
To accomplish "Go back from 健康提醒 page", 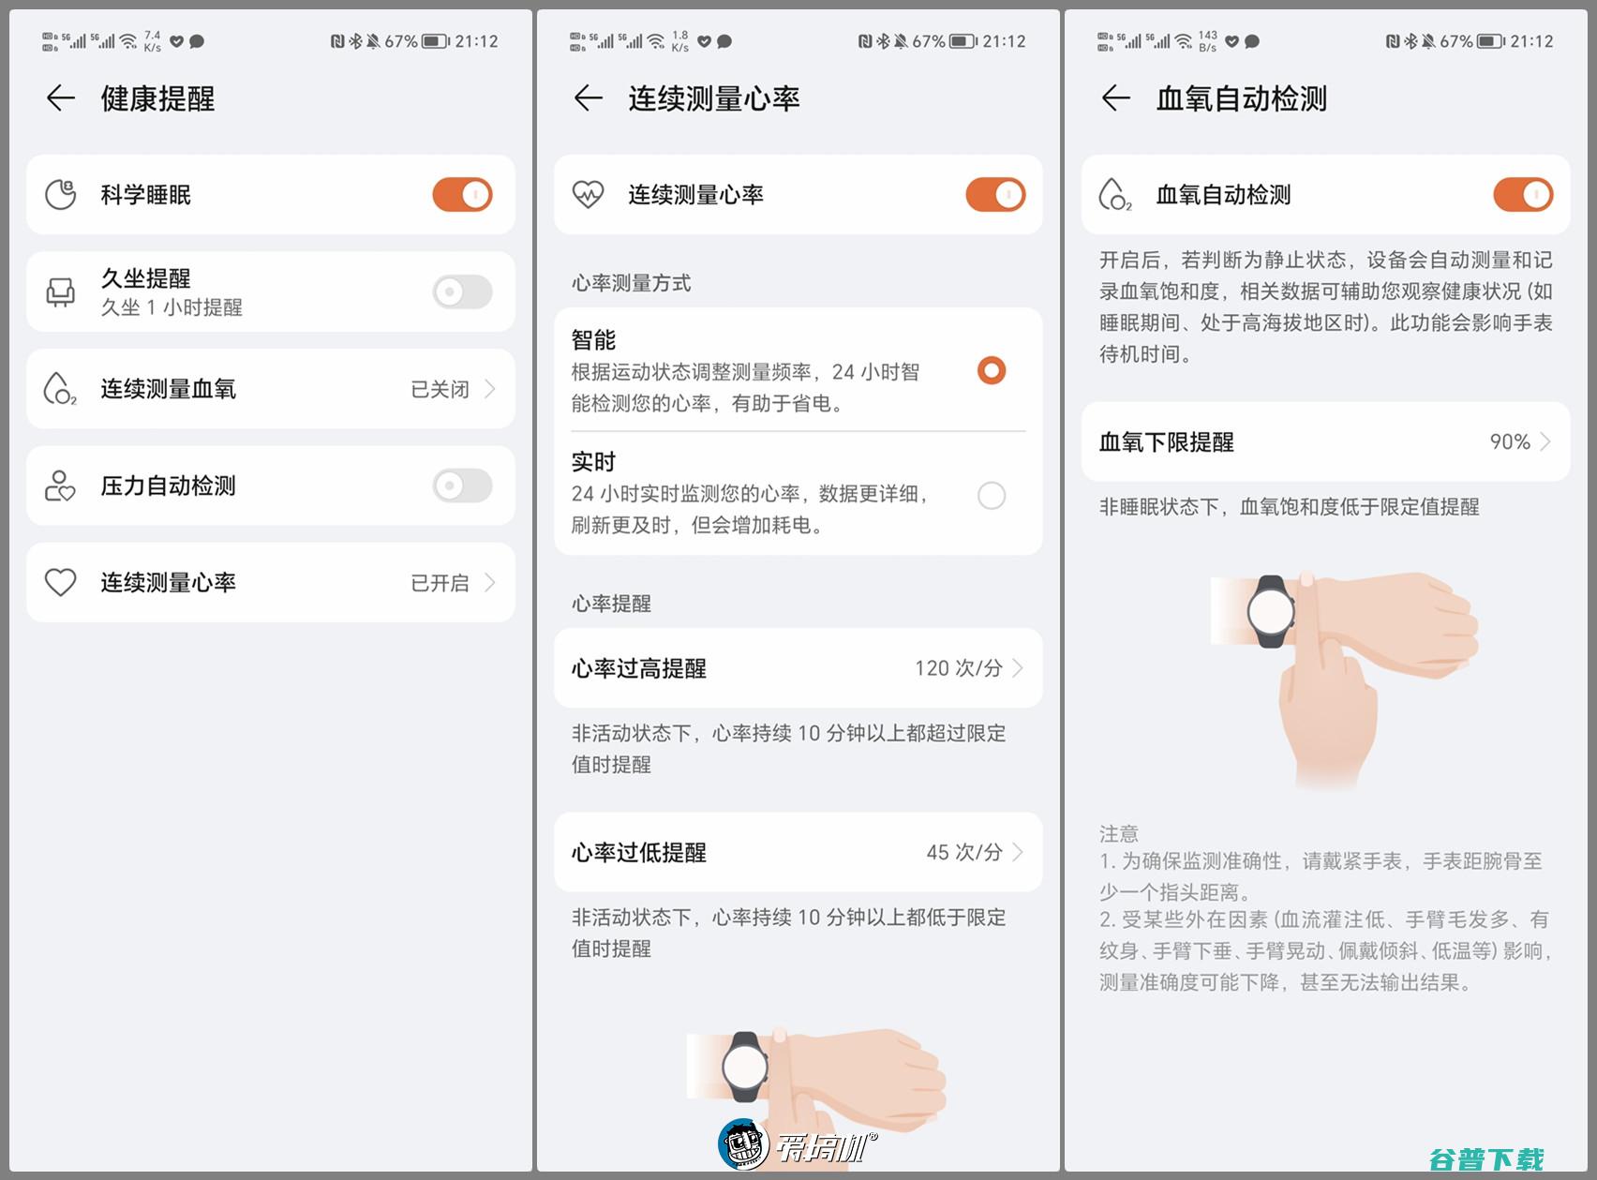I will coord(59,97).
